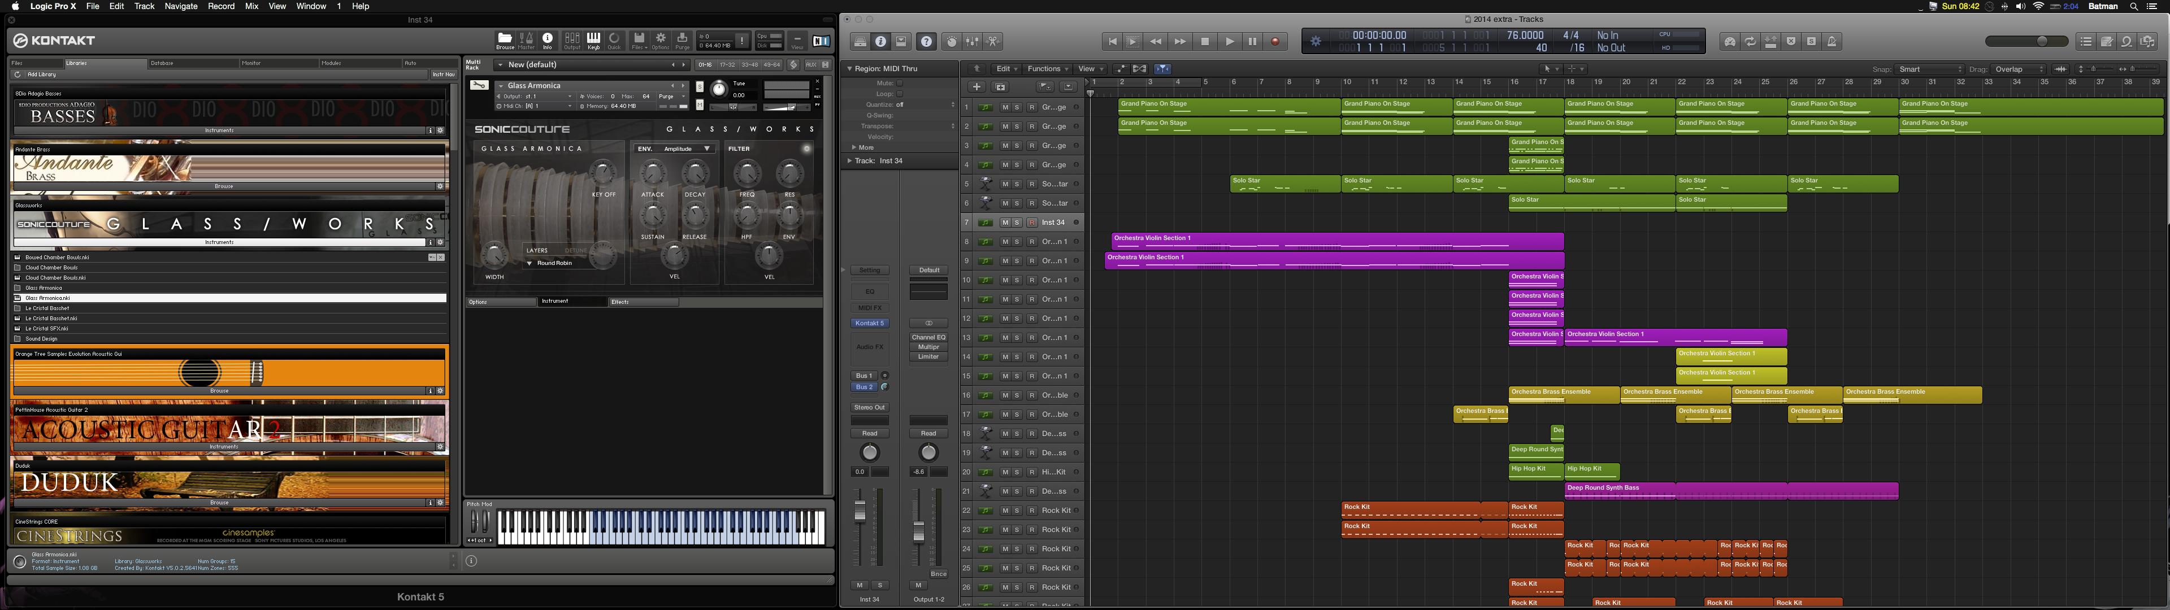
Task: Adjust Logic's master volume slider
Action: click(x=2041, y=41)
